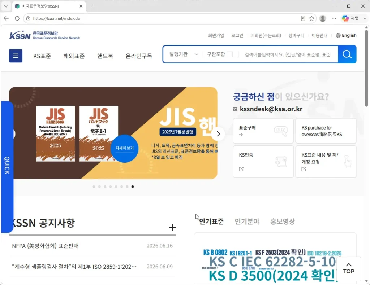
Task: Go back with browser back arrow
Action: pyautogui.click(x=6, y=18)
